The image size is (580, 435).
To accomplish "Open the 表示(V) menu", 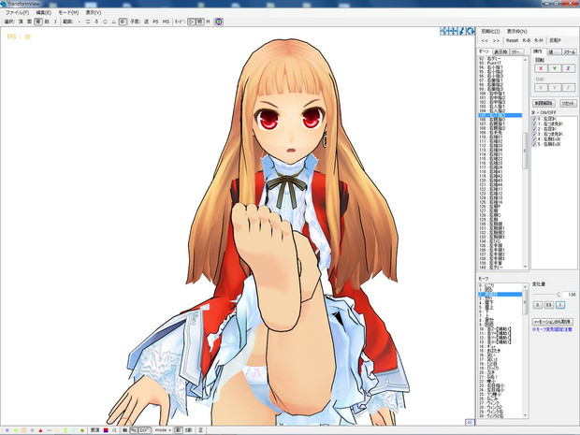I will (x=94, y=12).
